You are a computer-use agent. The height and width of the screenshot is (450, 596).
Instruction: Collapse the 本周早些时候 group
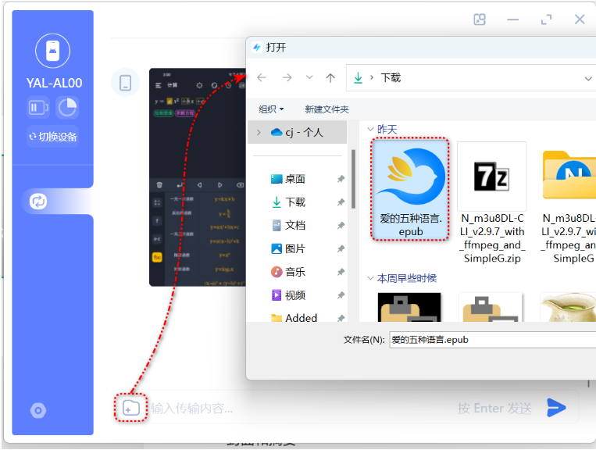pos(369,278)
